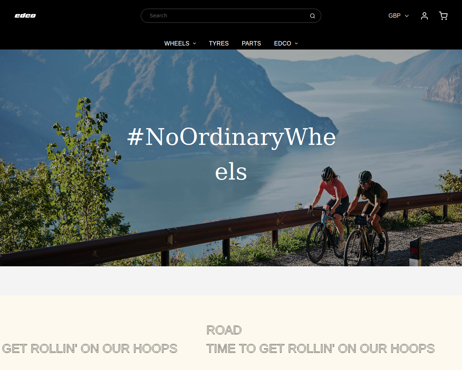
Task: Open the TYRES menu item
Action: tap(219, 43)
